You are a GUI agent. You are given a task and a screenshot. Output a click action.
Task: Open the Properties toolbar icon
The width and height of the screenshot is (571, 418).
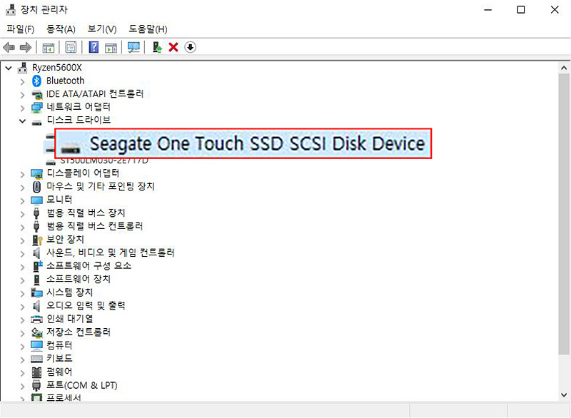pos(71,47)
